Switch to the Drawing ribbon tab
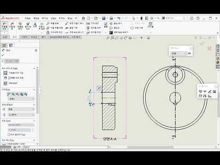220x165 pixels. 5,37
